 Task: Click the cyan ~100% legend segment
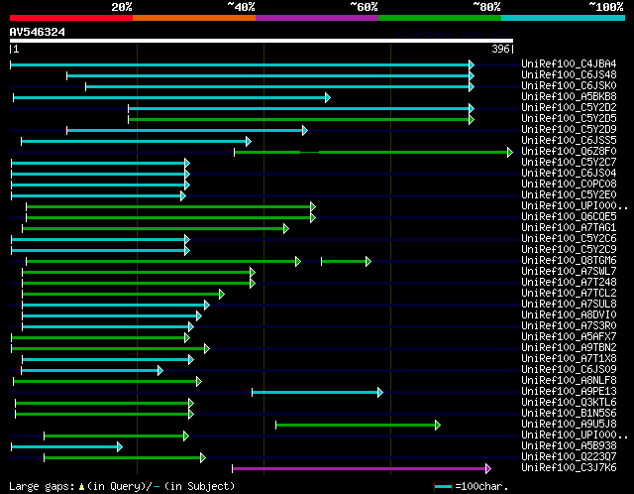point(563,18)
